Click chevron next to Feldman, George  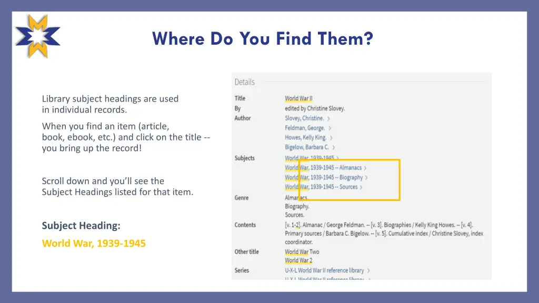pyautogui.click(x=330, y=128)
